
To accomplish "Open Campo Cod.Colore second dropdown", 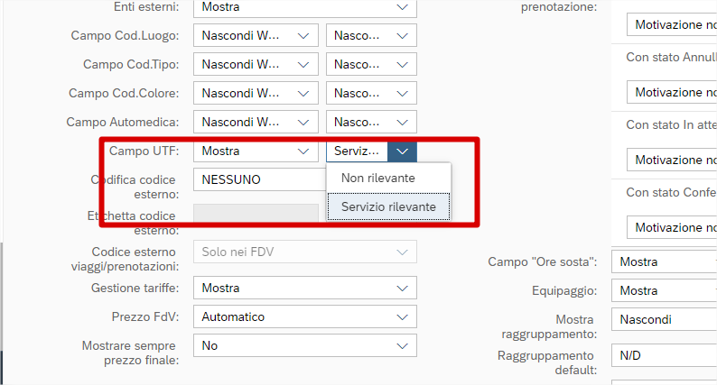I will tap(402, 94).
